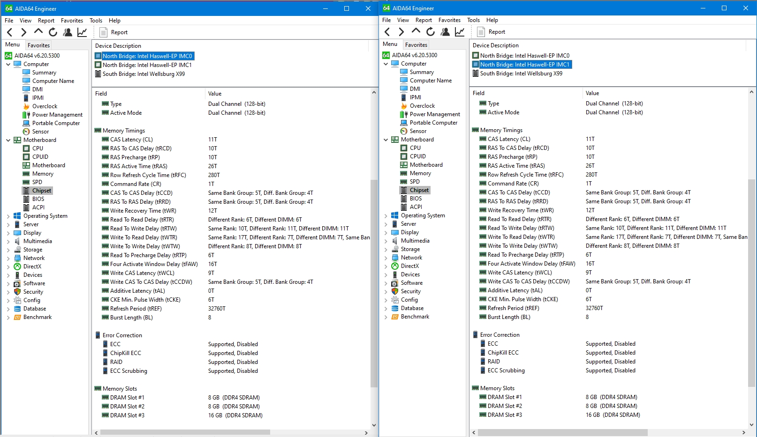Expand Operating System node in left window

pos(8,216)
